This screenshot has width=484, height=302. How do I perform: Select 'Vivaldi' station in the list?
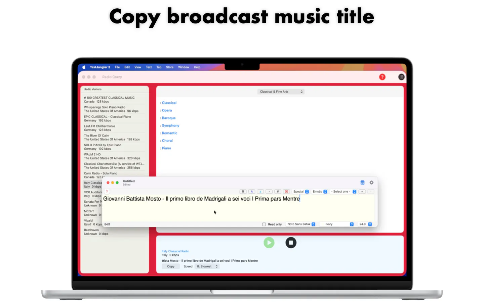tap(92, 222)
